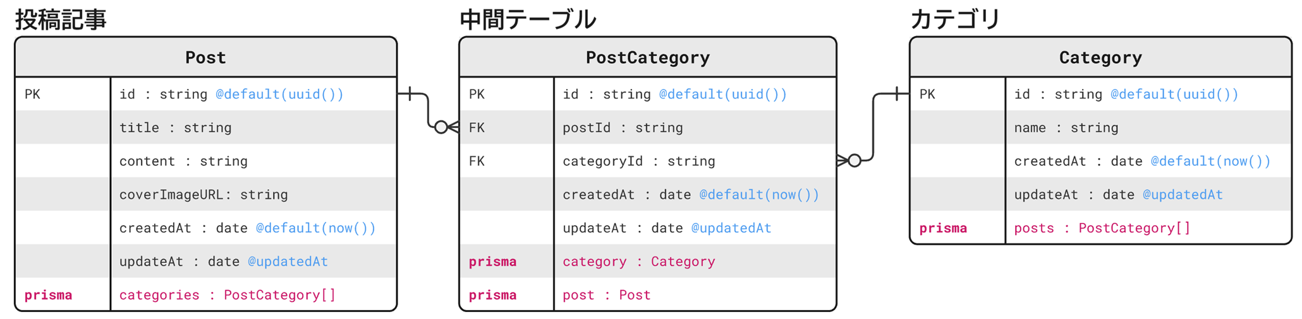Select the content : string field
Image resolution: width=1302 pixels, height=319 pixels.
(183, 161)
